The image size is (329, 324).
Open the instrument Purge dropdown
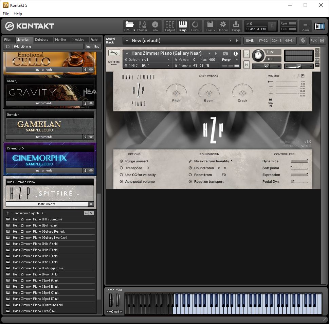[x=237, y=59]
